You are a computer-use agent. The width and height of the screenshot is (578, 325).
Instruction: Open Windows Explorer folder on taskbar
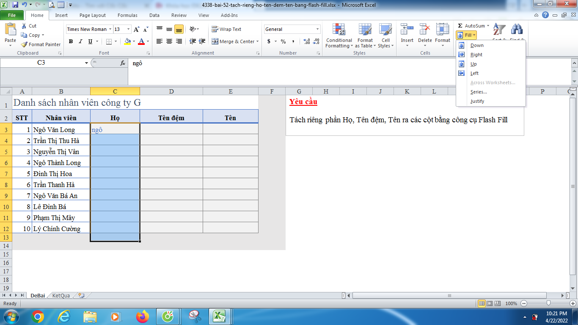pyautogui.click(x=90, y=317)
